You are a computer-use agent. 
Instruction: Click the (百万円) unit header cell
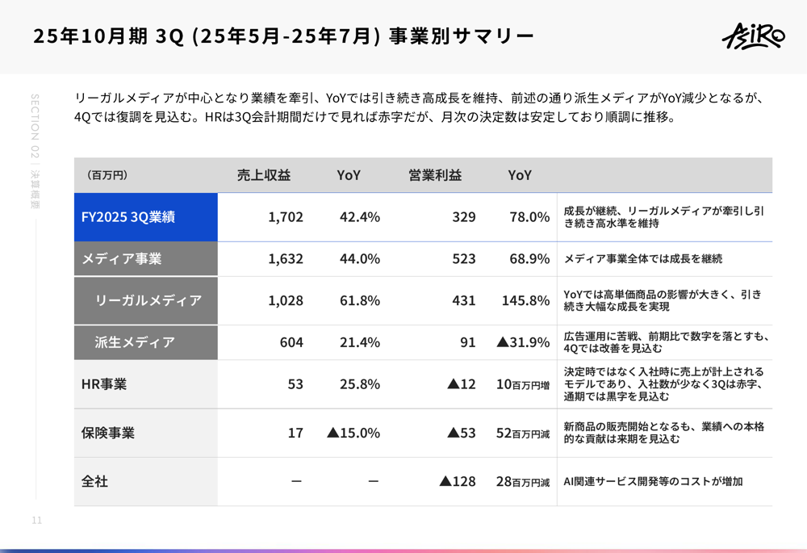[107, 175]
